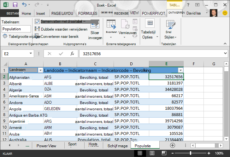
Task: Adjust the zoom slider handle
Action: (x=190, y=153)
